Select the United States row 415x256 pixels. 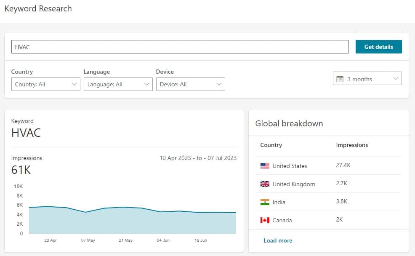328,166
